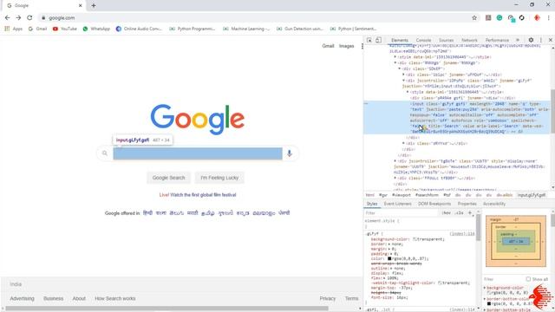Open the WhatsApp bookmark
The height and width of the screenshot is (312, 555).
pyautogui.click(x=96, y=29)
